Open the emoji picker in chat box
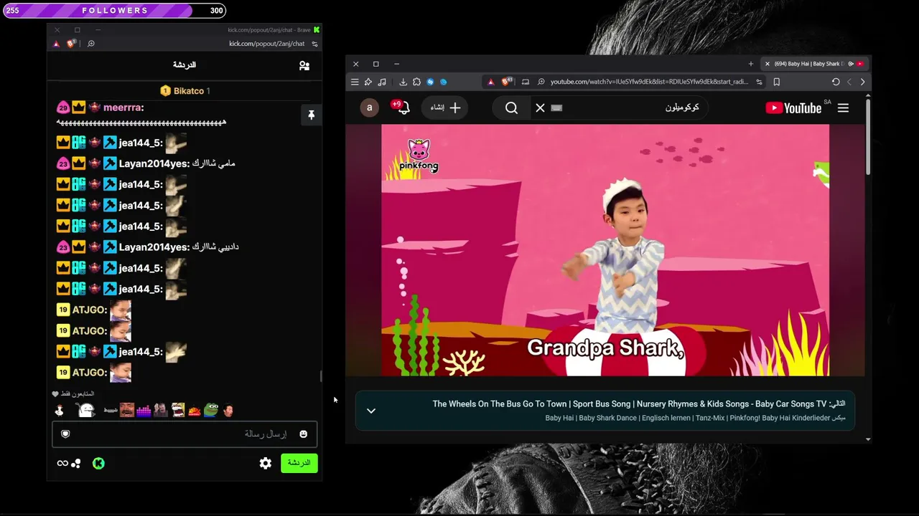 point(304,434)
